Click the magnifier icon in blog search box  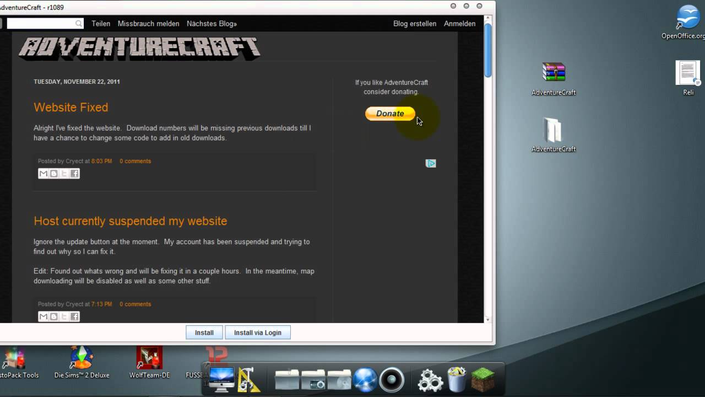(79, 24)
